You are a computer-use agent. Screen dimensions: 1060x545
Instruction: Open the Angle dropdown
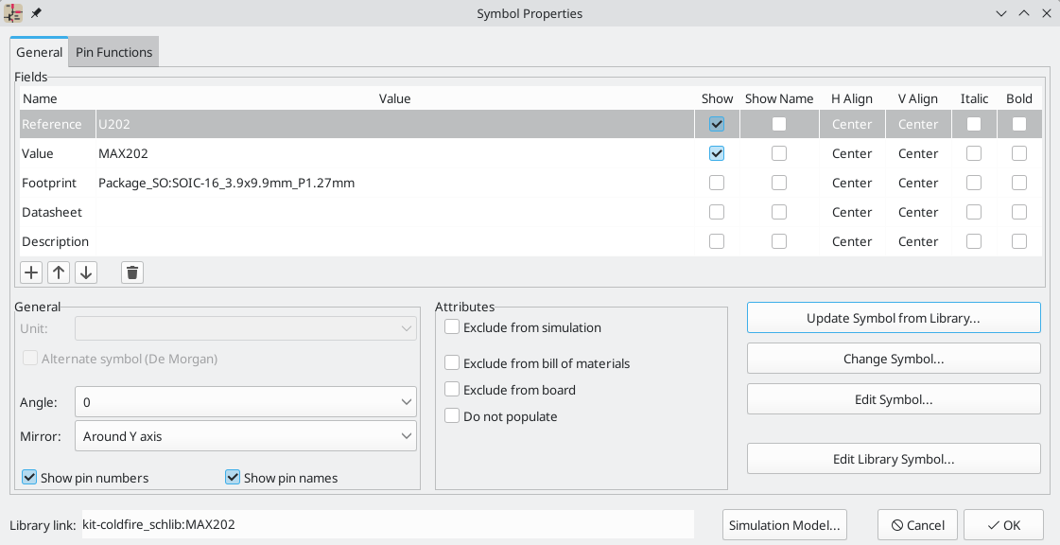pyautogui.click(x=405, y=401)
